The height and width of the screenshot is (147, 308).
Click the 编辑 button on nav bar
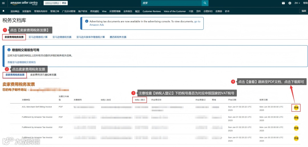(304, 11)
